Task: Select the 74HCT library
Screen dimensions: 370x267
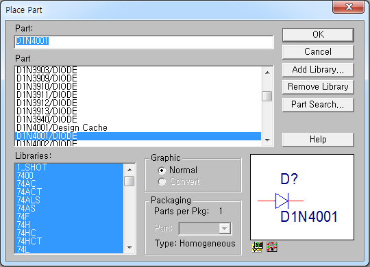Action: pyautogui.click(x=69, y=241)
